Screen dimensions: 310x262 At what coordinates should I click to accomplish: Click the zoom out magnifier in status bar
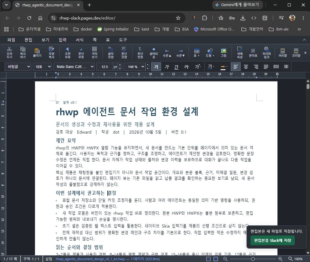click(225, 259)
